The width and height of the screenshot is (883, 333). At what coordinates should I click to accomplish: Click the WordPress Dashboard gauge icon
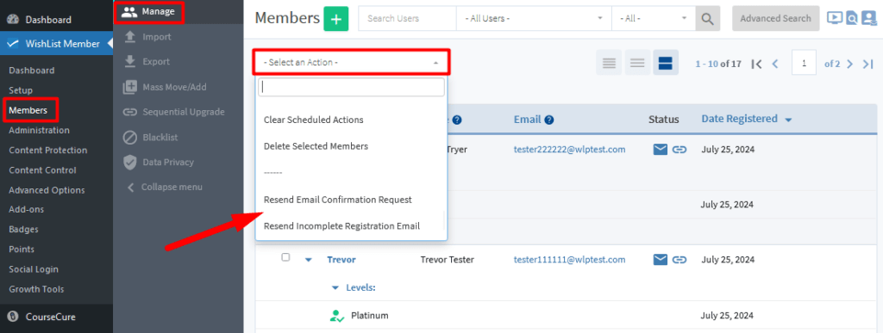(14, 19)
